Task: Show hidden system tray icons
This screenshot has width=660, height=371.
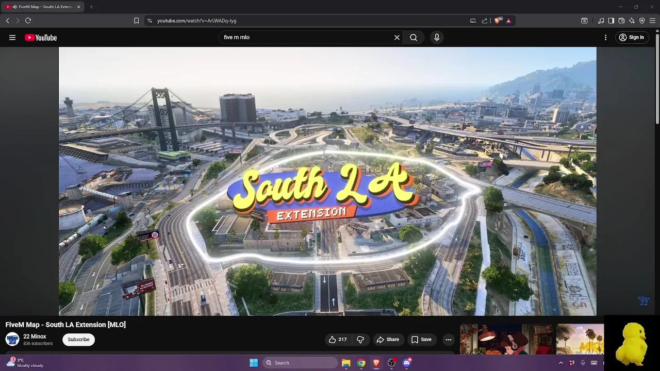Action: coord(561,363)
